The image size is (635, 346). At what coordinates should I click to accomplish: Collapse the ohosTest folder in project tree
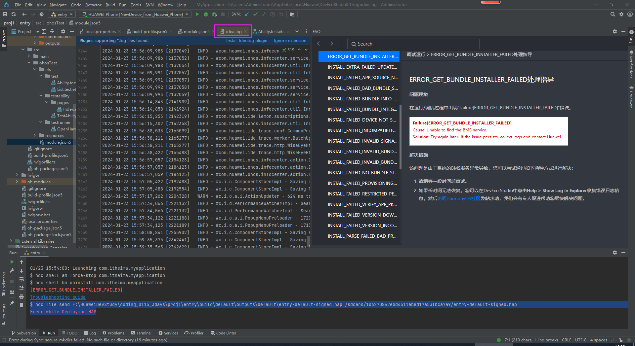point(29,63)
